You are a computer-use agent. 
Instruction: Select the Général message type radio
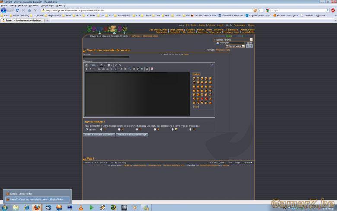pyautogui.click(x=86, y=129)
